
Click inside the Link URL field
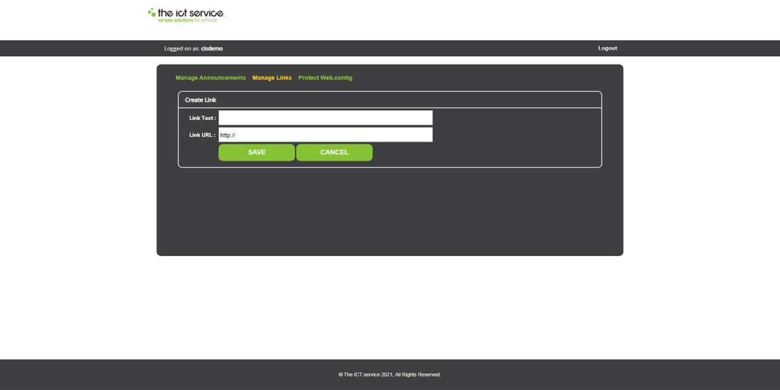pyautogui.click(x=325, y=135)
